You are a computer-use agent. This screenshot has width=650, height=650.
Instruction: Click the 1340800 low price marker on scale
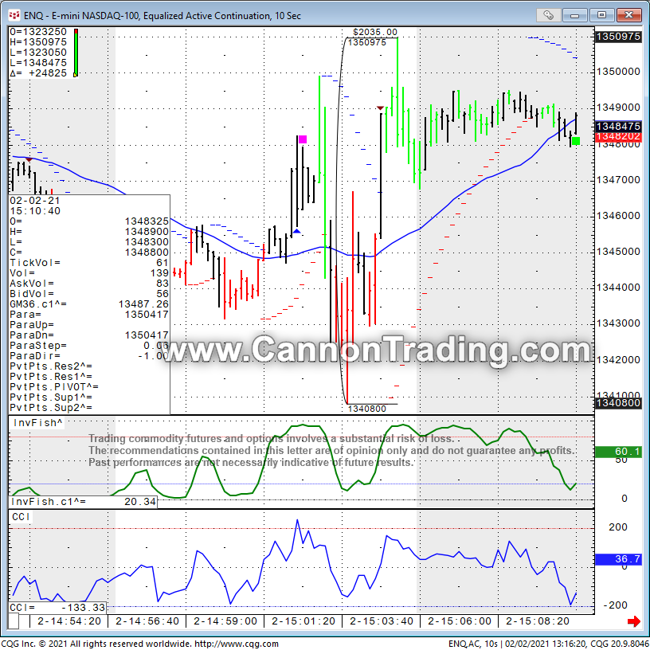click(x=618, y=402)
